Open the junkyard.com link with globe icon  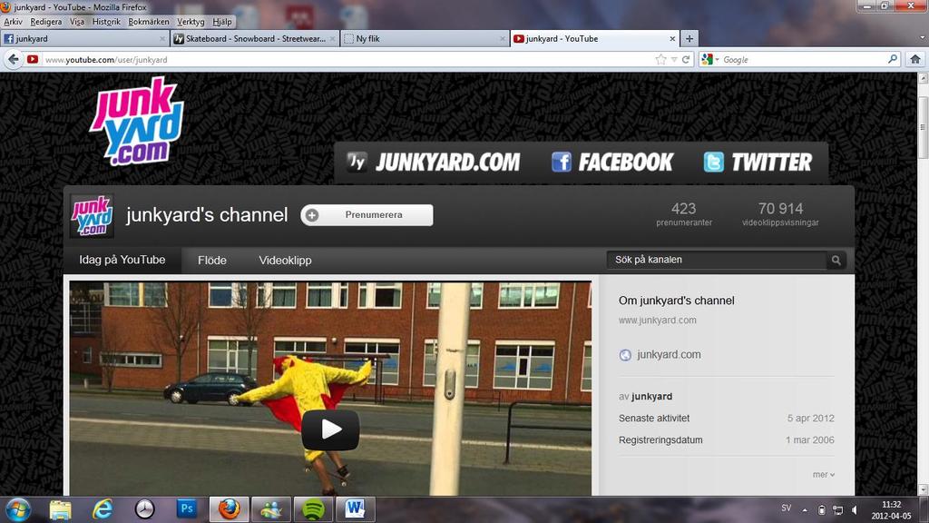point(660,355)
